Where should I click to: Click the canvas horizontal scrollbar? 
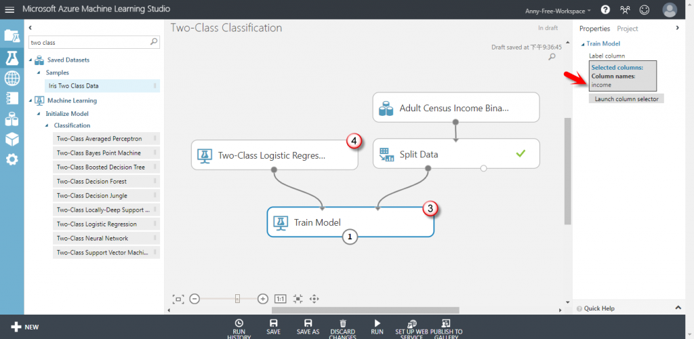pos(365,311)
